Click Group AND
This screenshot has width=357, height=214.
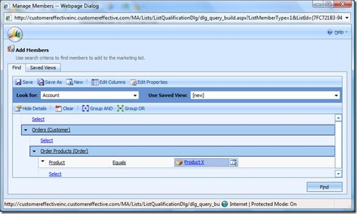click(x=98, y=108)
